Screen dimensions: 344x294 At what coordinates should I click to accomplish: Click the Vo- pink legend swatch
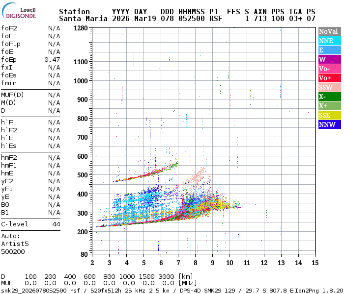click(329, 69)
